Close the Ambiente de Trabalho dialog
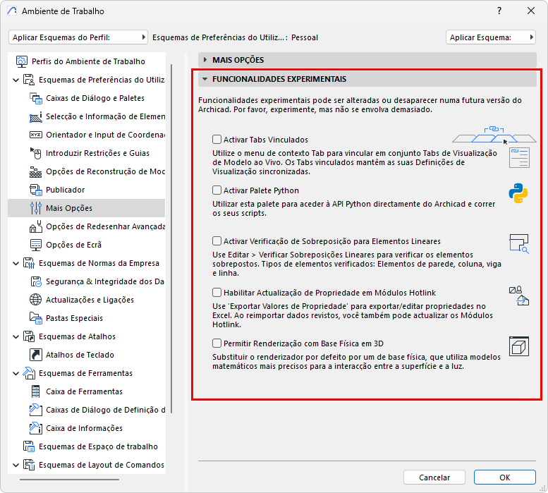548x493 pixels. click(x=531, y=11)
